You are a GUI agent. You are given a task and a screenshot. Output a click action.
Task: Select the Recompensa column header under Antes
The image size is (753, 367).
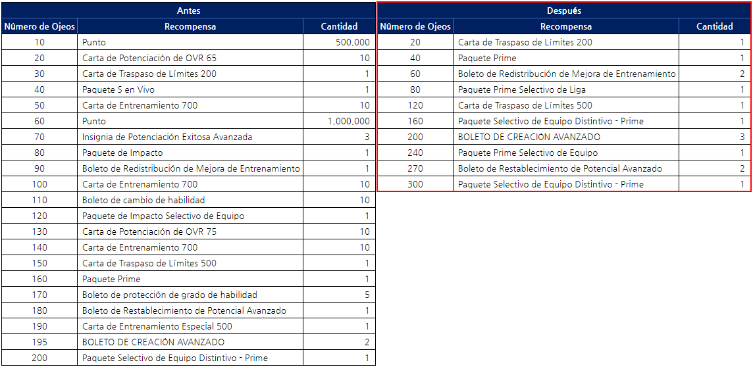coord(190,26)
